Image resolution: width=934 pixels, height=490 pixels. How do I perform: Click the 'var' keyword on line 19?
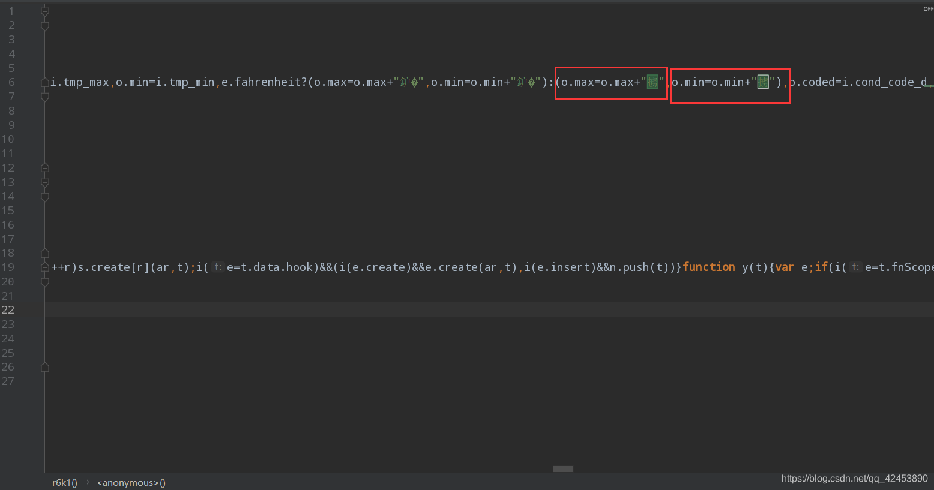(x=785, y=267)
